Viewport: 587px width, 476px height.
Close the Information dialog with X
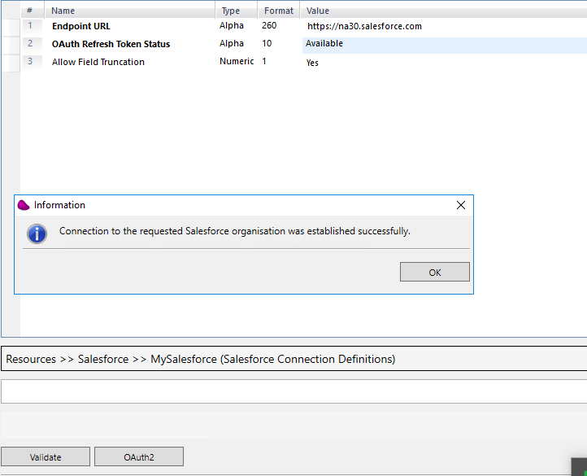coord(461,205)
